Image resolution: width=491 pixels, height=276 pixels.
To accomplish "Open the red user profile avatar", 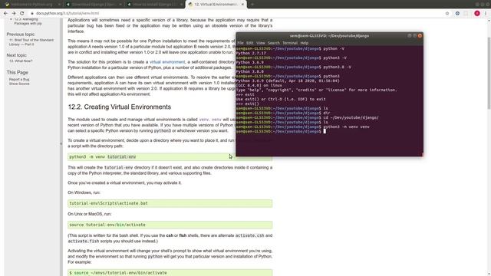I will coord(477,13).
